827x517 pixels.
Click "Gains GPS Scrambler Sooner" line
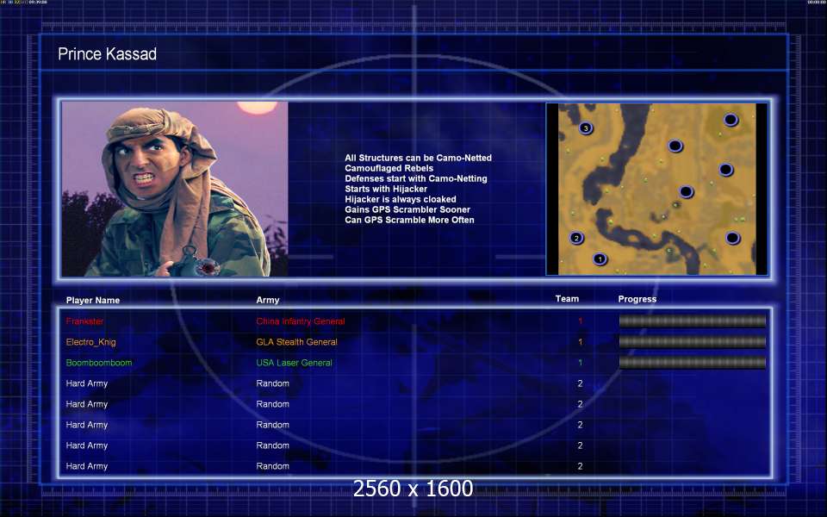tap(407, 209)
